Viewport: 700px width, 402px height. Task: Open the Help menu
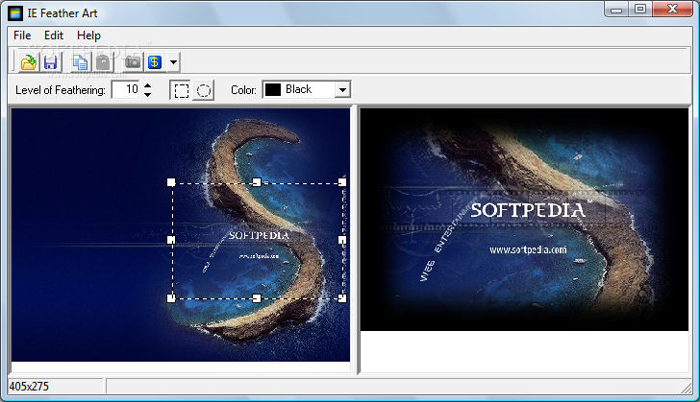88,35
